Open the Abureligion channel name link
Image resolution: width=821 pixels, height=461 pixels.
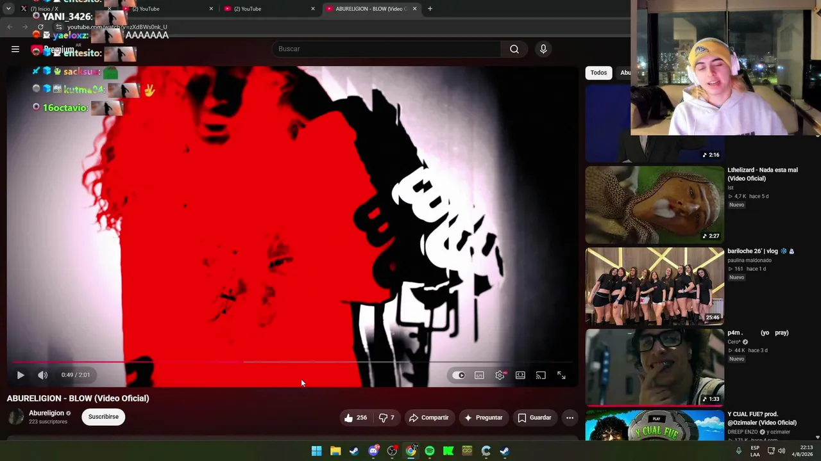point(46,413)
